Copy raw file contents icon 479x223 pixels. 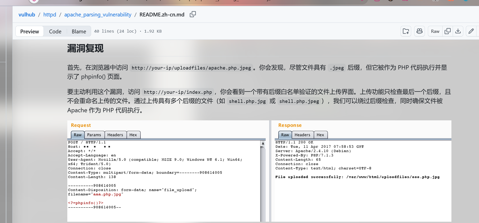click(448, 31)
